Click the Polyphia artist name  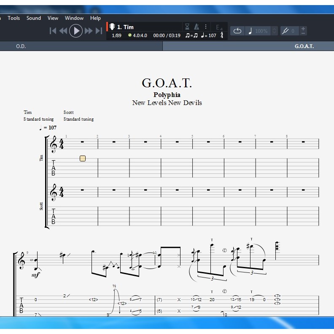coord(167,94)
